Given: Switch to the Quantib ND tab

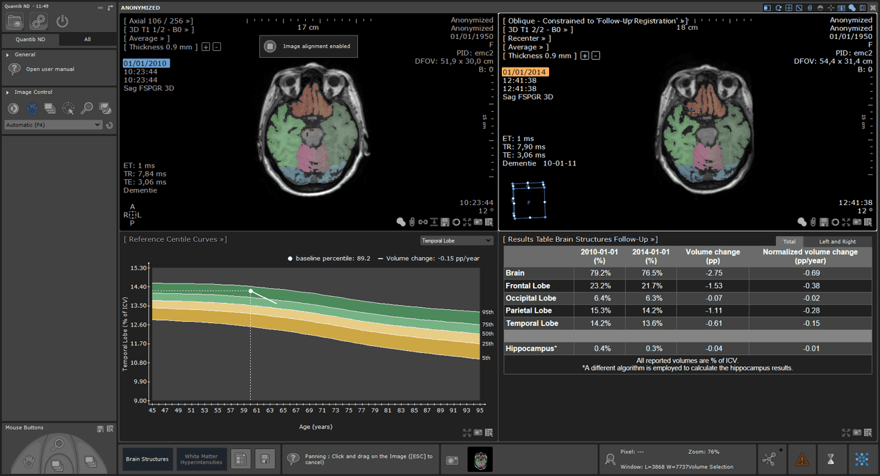Looking at the screenshot, I should 31,40.
